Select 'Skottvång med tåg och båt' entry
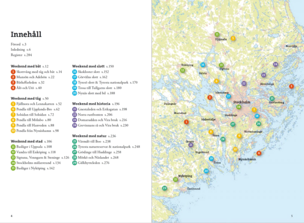This screenshot has width=304, height=223. coord(36,72)
